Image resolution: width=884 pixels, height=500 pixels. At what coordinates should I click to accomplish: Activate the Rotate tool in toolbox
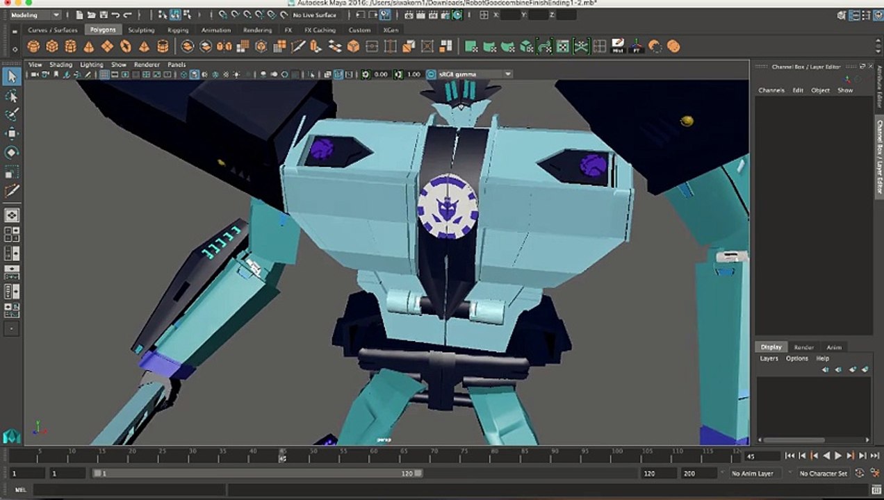pyautogui.click(x=12, y=152)
